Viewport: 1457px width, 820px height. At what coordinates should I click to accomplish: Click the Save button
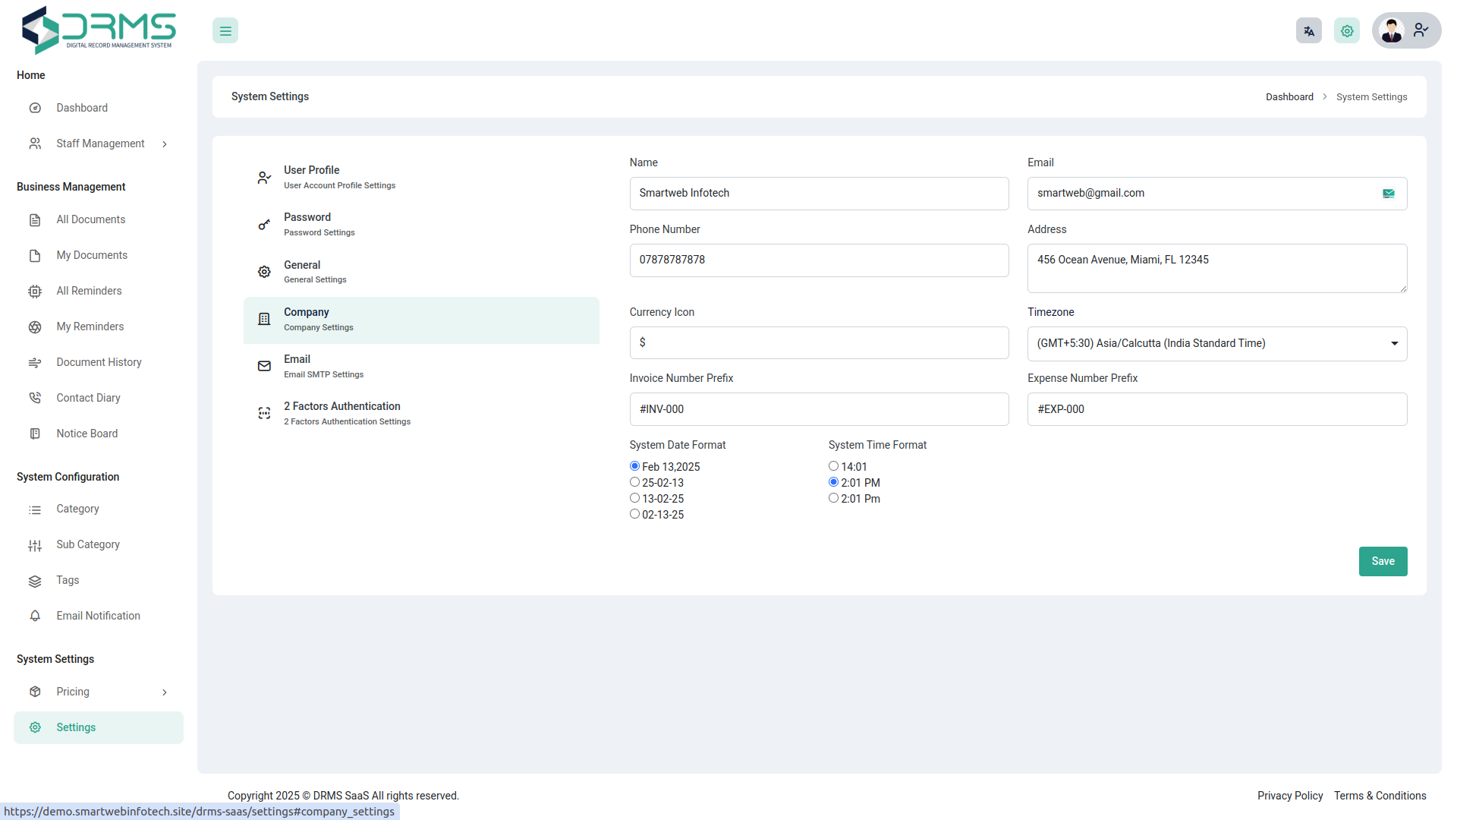(1383, 562)
